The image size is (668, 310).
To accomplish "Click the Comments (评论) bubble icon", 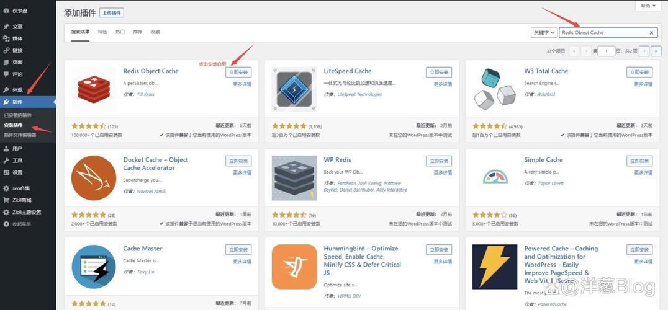I will tap(6, 74).
